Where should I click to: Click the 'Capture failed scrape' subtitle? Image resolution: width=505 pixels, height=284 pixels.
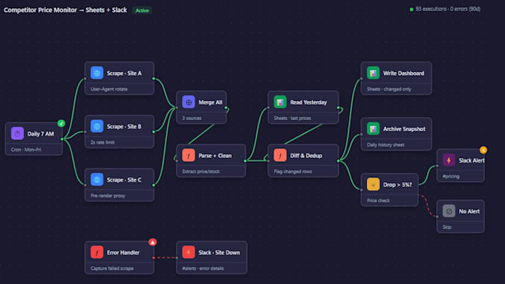pos(111,268)
